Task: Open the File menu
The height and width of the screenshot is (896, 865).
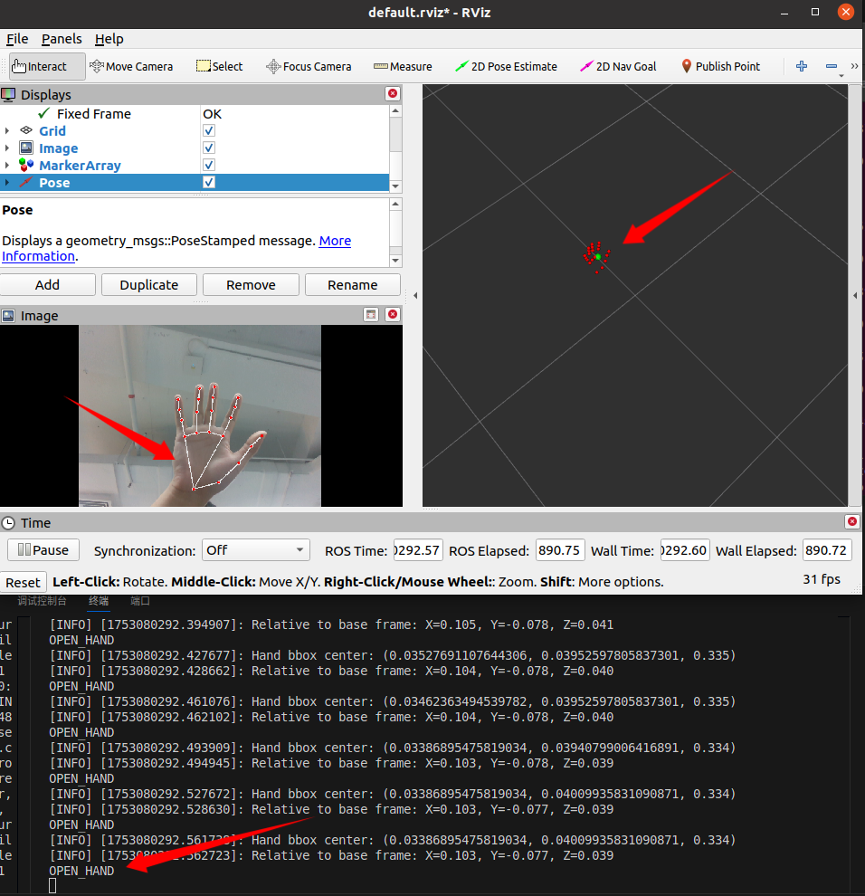Action: point(17,39)
